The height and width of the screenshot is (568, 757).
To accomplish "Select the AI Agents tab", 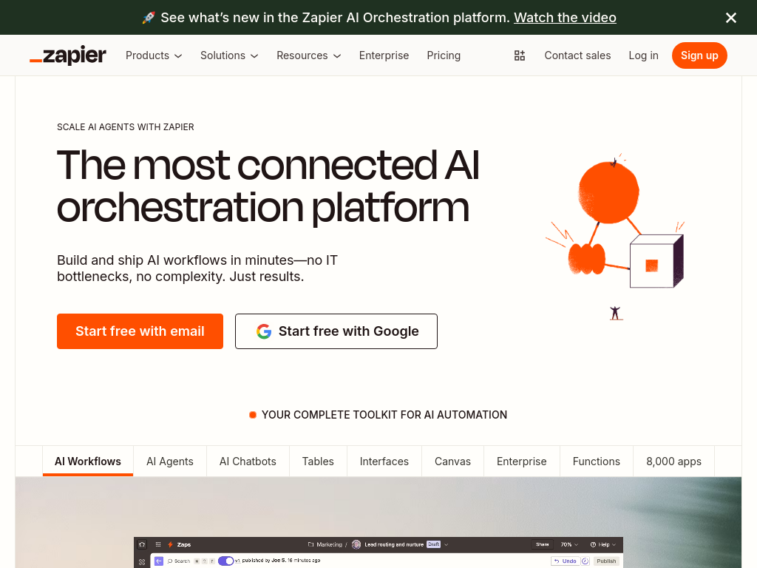I will [170, 461].
